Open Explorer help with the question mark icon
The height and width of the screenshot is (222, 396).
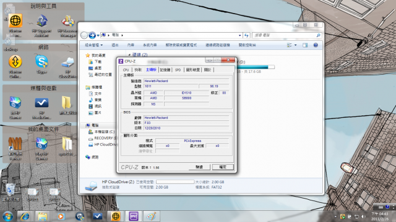pos(316,45)
